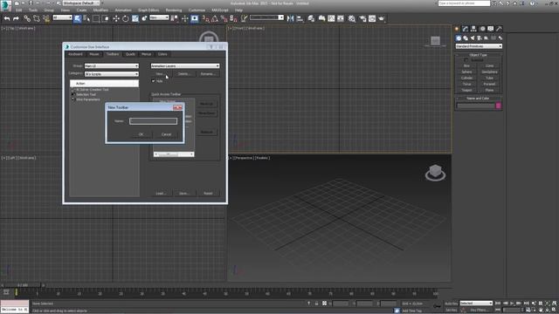The width and height of the screenshot is (559, 314).
Task: Switch to Quads tab in Customize dialog
Action: tap(130, 54)
